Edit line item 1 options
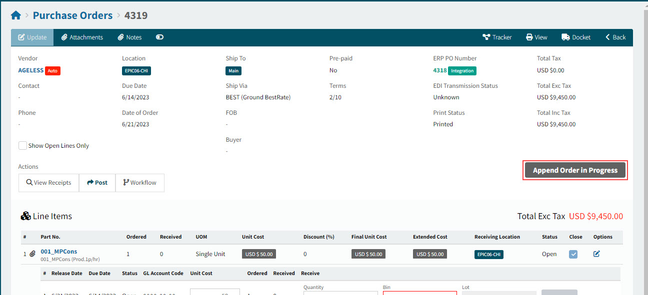This screenshot has width=648, height=295. click(x=596, y=254)
